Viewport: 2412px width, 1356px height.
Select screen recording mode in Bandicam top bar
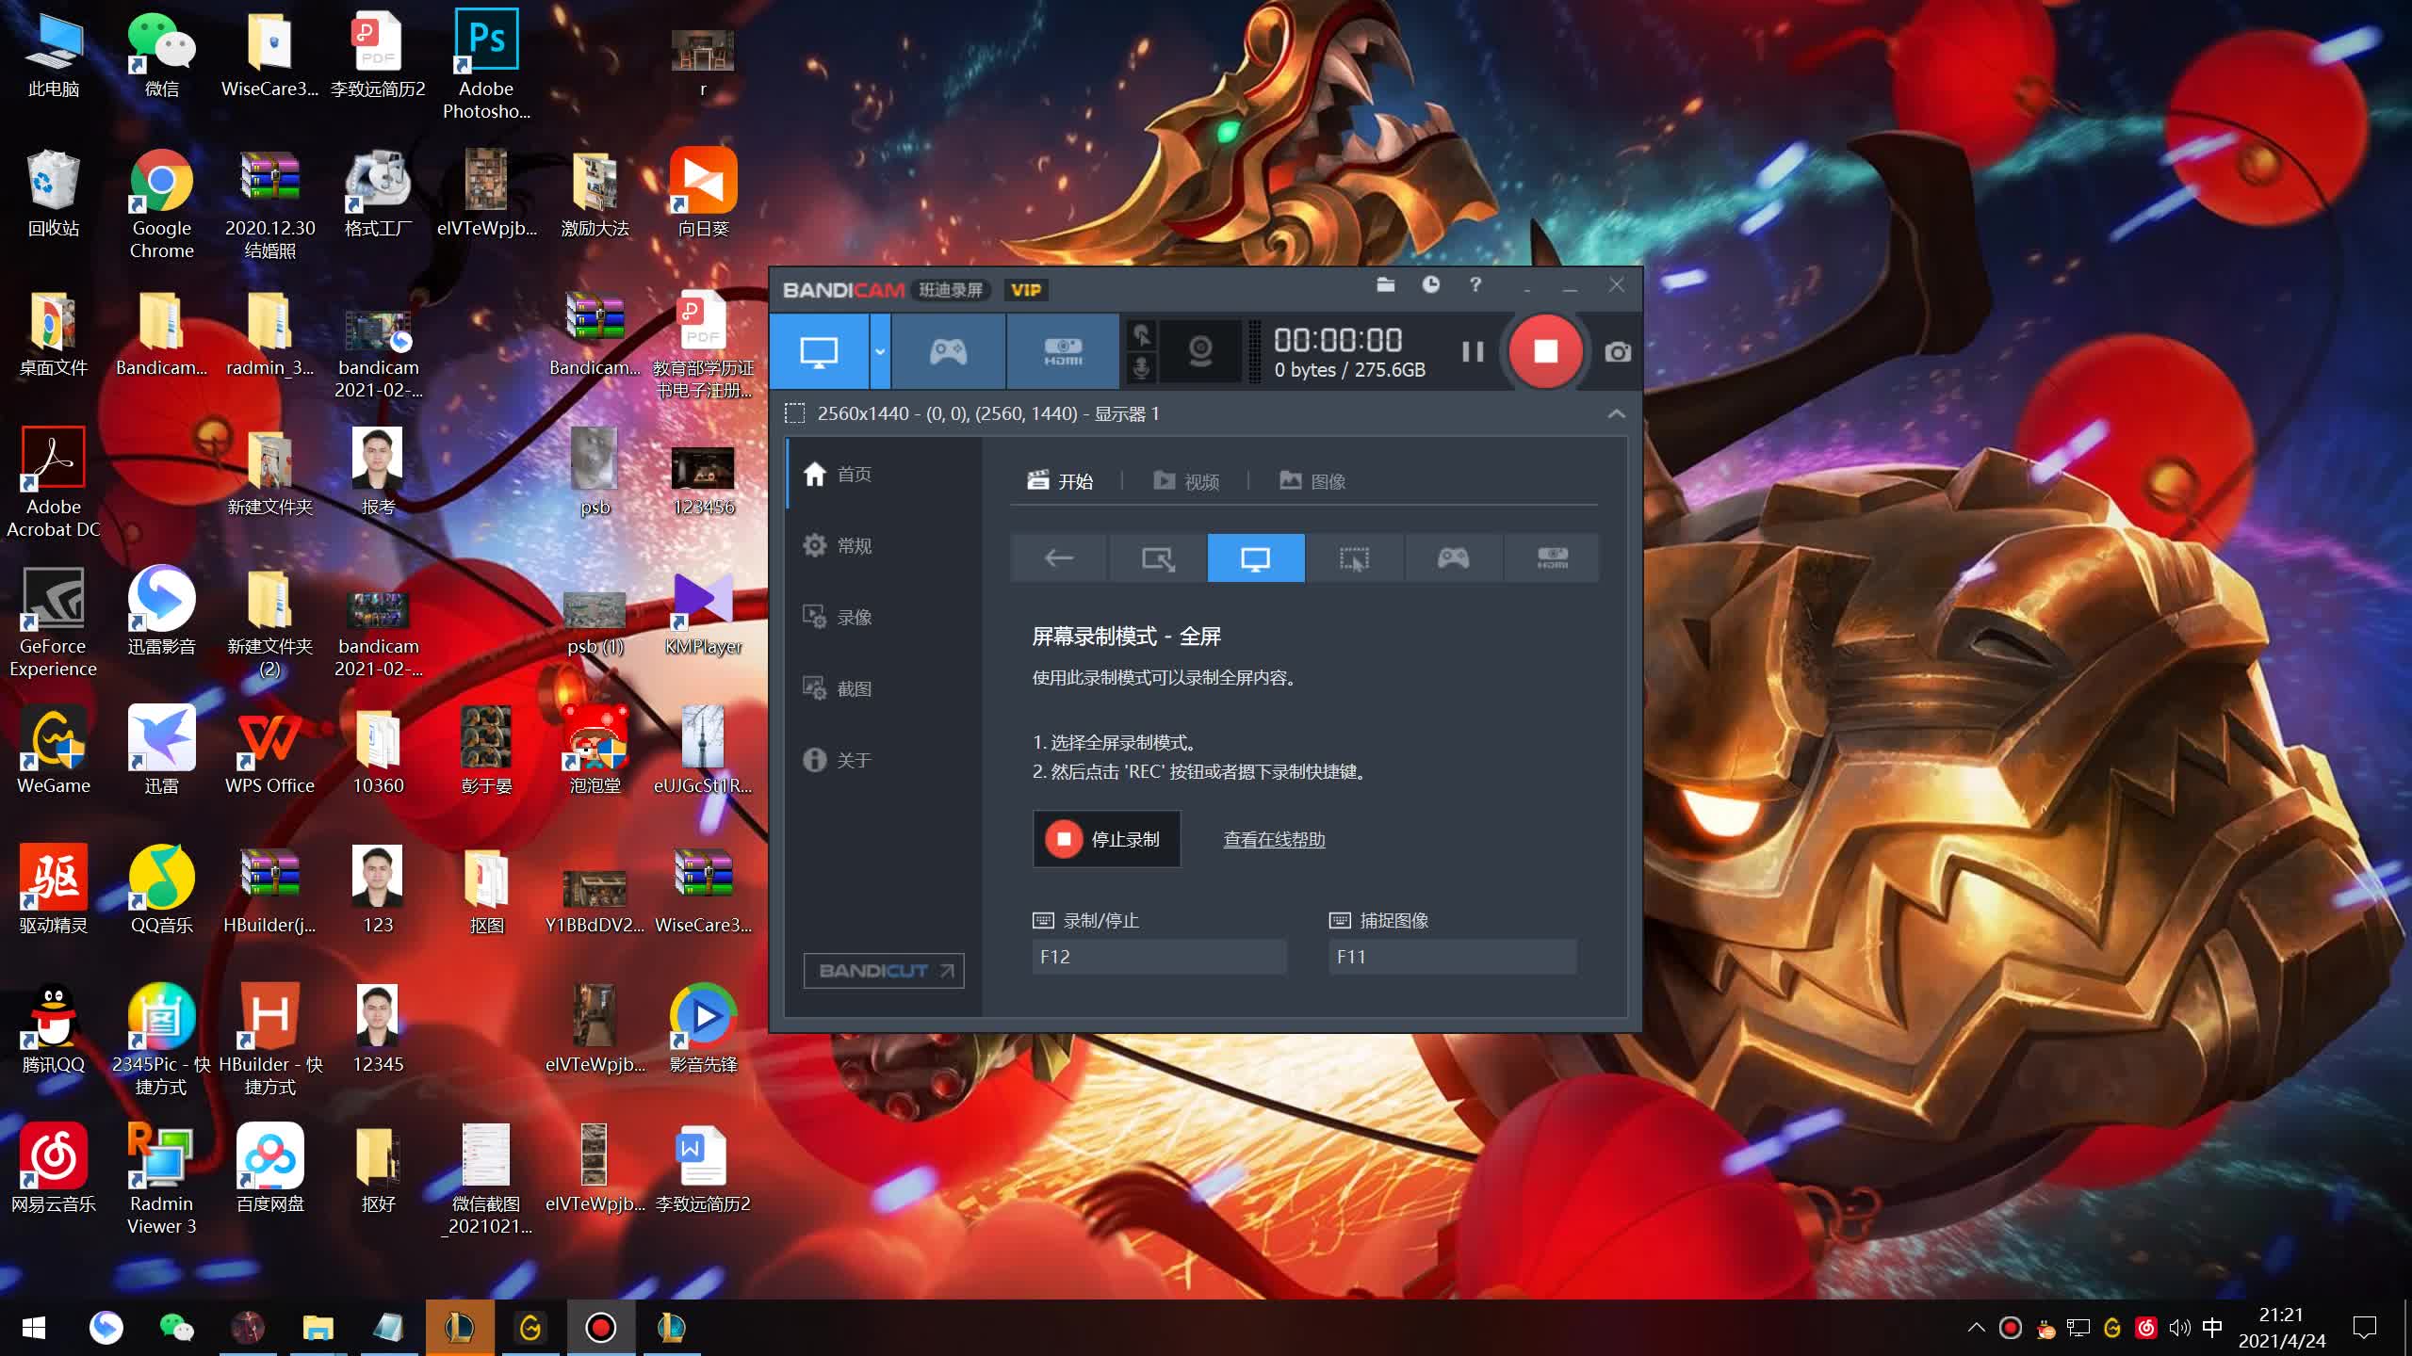(x=819, y=351)
